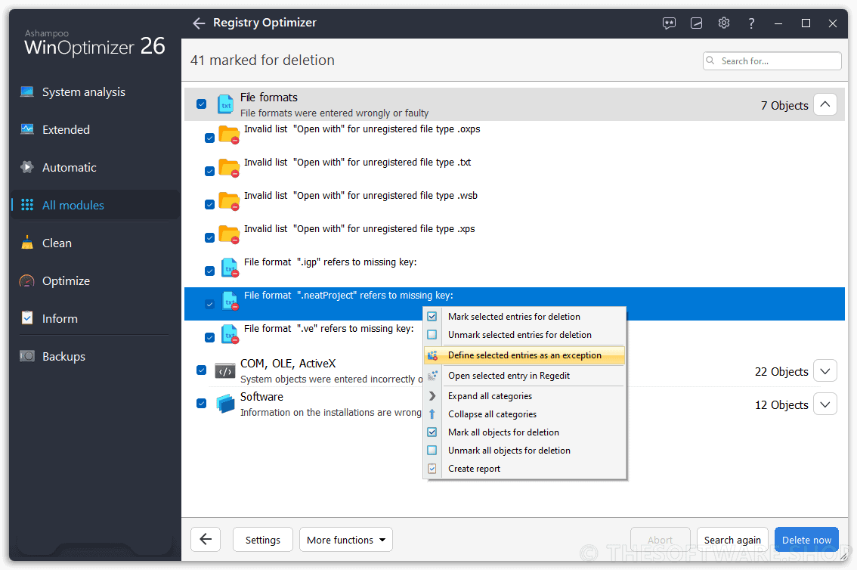Click the File formats category txt icon
This screenshot has width=857, height=570.
point(225,104)
